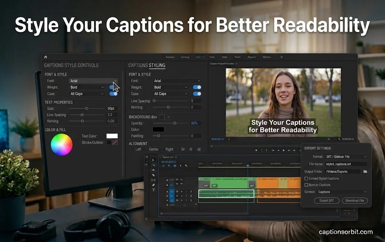The width and height of the screenshot is (385, 242).
Task: Open the Format dropdown showing SRT / Sidecar File
Action: 346,156
